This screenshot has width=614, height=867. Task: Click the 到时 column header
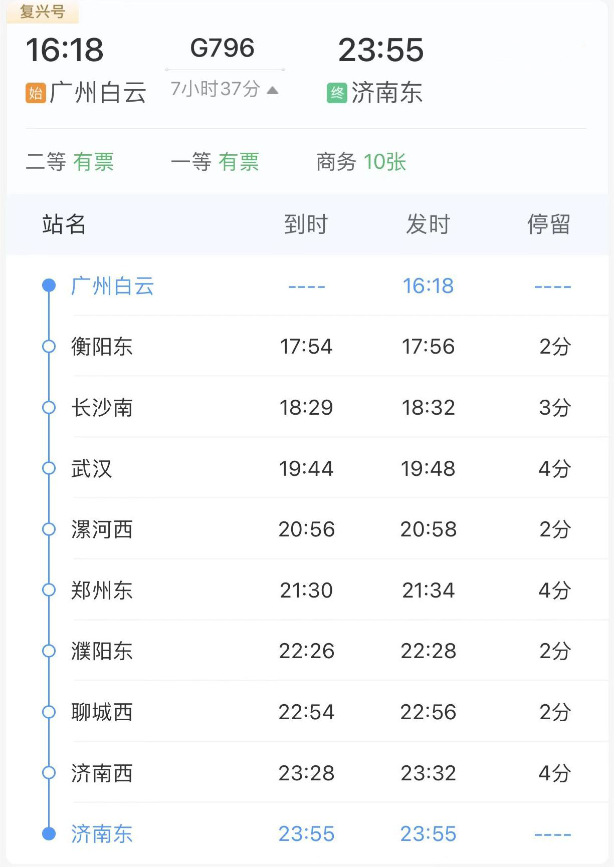coord(306,224)
